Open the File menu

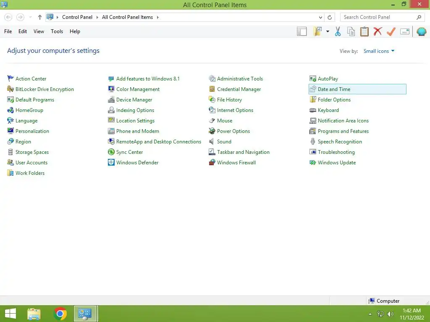click(8, 31)
